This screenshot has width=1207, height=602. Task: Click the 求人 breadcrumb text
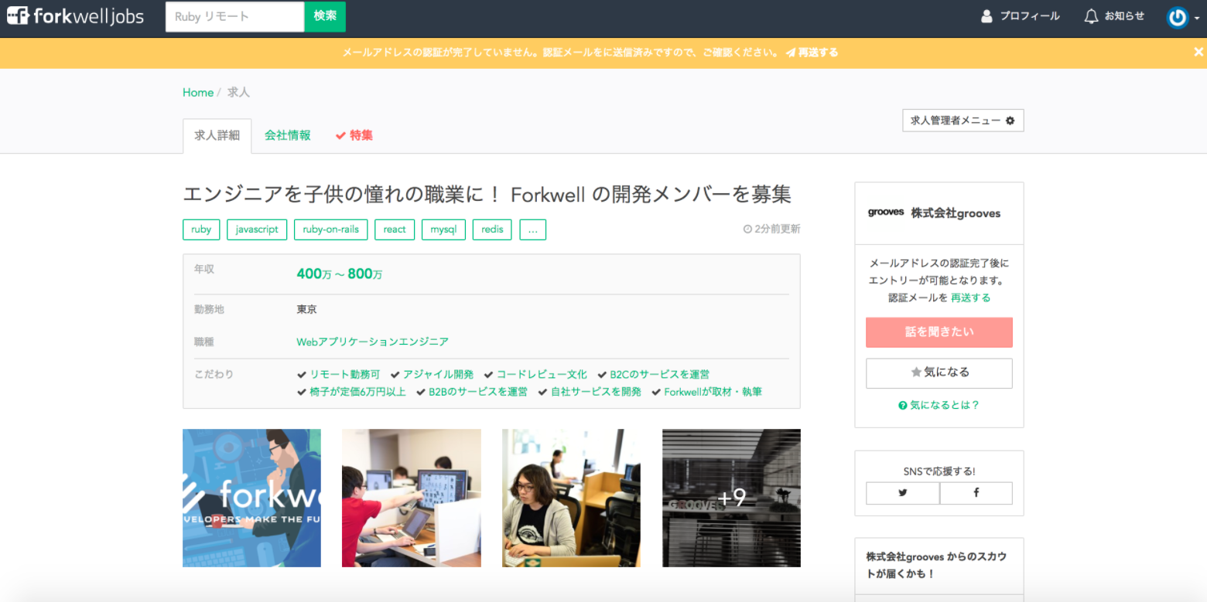coord(238,93)
